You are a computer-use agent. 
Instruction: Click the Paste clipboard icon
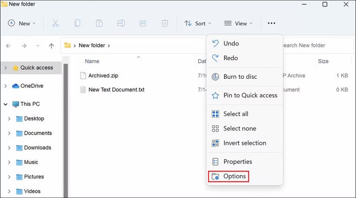point(99,23)
